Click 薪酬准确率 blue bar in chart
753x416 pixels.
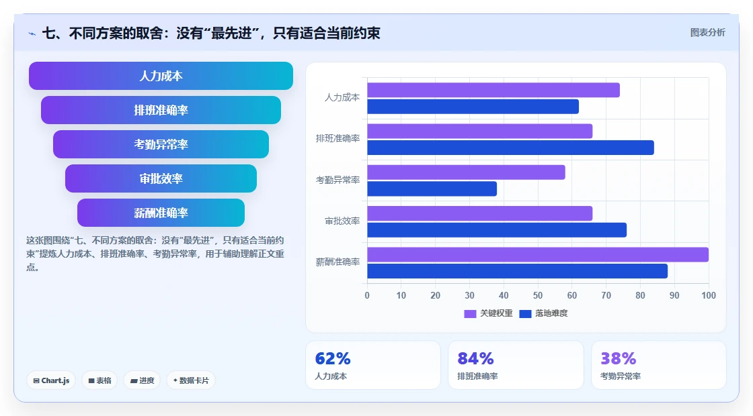(517, 271)
